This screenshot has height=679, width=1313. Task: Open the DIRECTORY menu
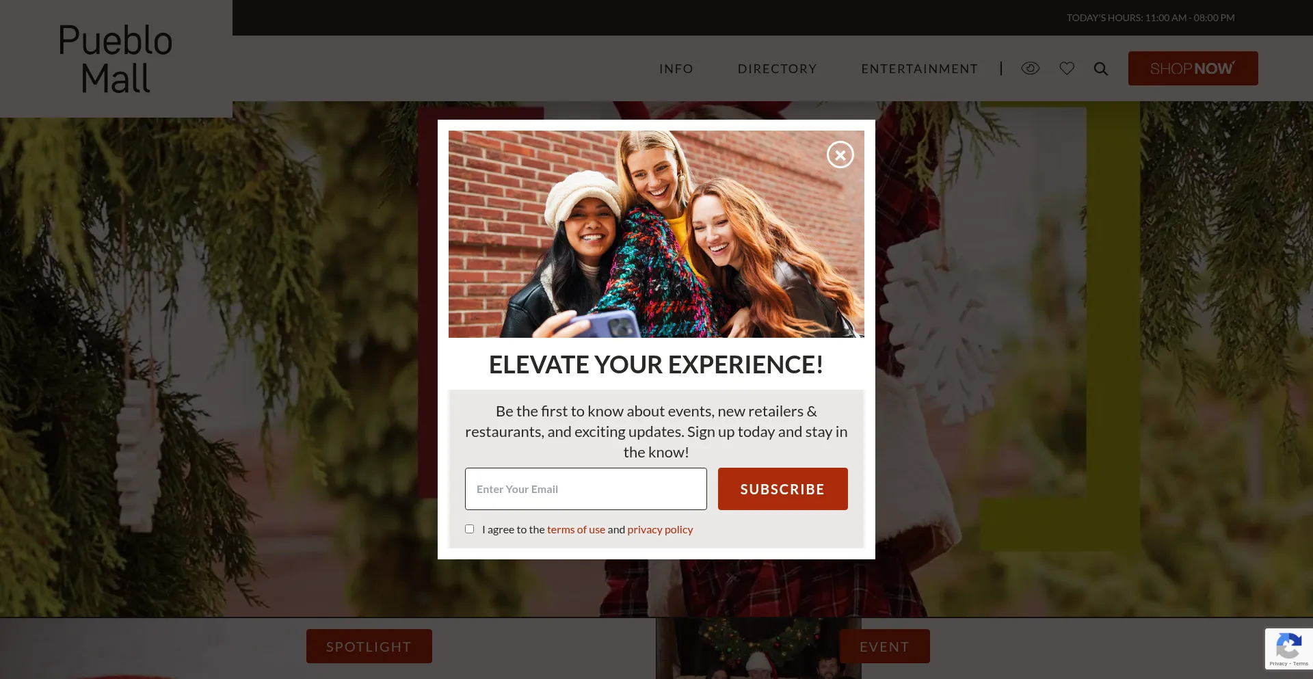point(777,68)
